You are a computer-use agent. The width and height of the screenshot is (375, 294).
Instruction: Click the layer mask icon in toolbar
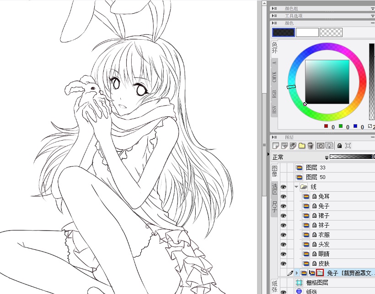321,146
